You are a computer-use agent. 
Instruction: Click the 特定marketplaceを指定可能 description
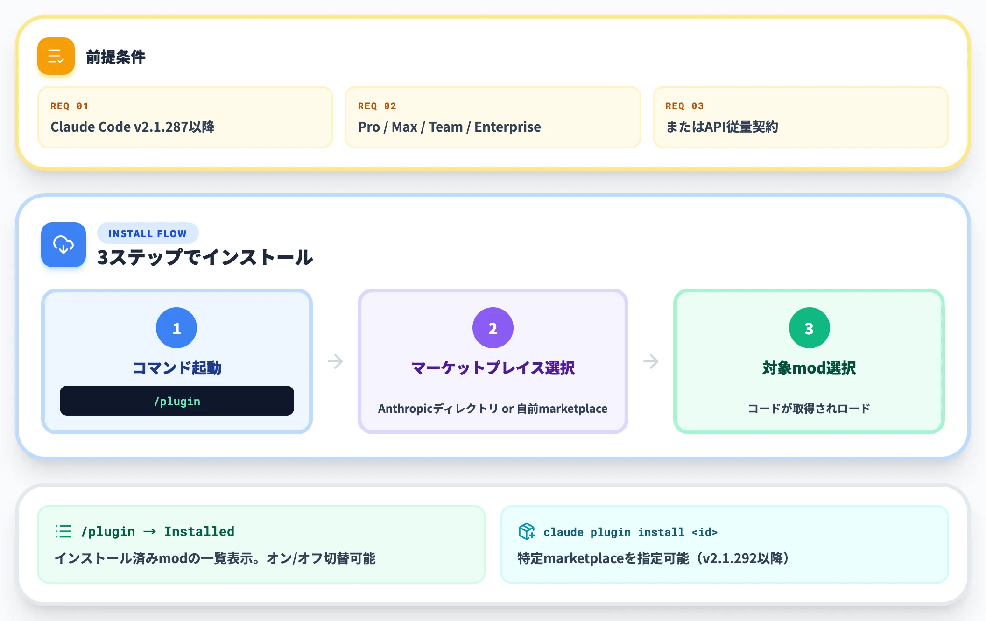[x=653, y=558]
